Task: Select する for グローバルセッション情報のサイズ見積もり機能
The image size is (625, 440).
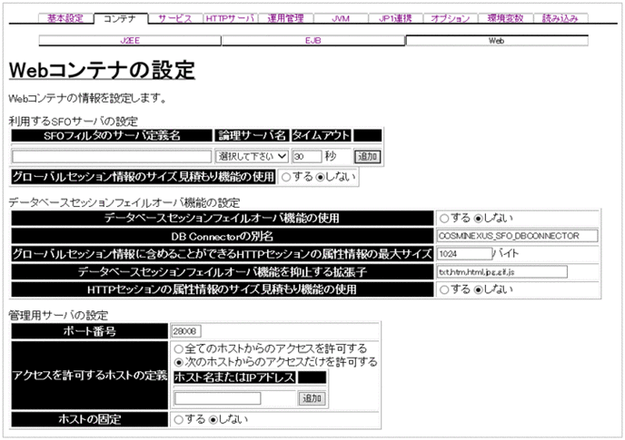Action: [286, 178]
